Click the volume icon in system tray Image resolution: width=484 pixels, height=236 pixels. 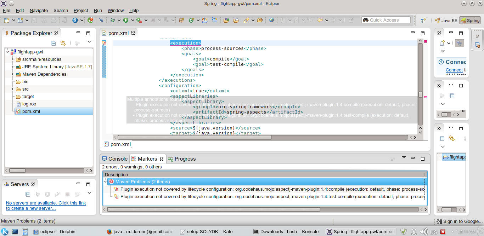click(424, 232)
